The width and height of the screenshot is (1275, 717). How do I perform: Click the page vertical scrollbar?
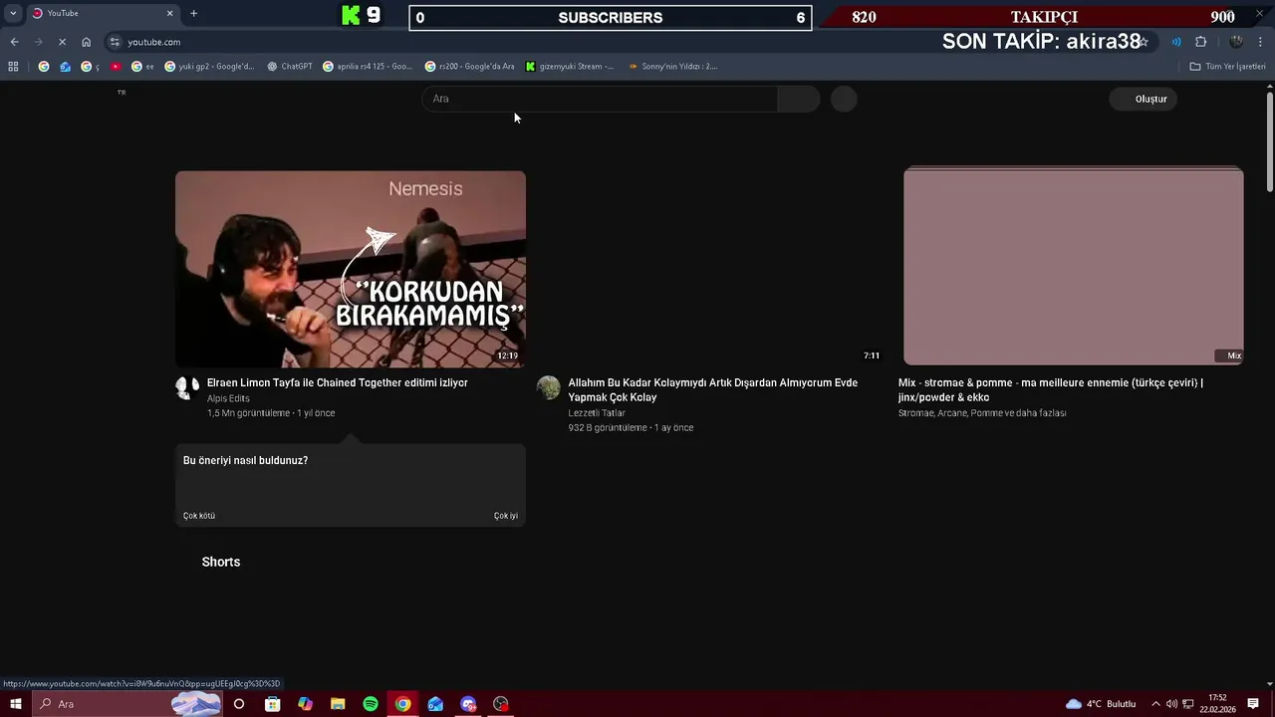tap(1270, 141)
